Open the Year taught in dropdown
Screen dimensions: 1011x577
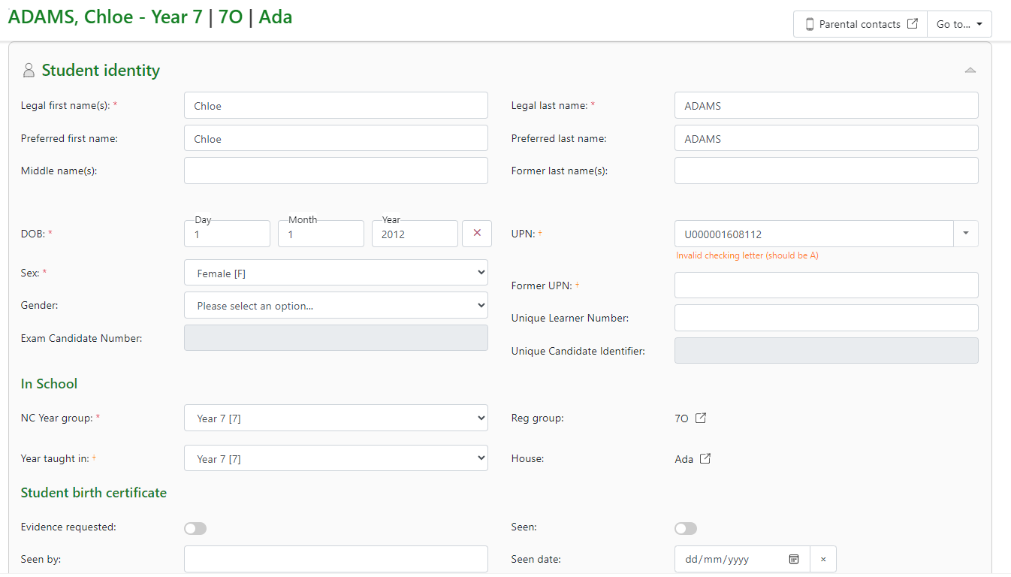(x=336, y=458)
